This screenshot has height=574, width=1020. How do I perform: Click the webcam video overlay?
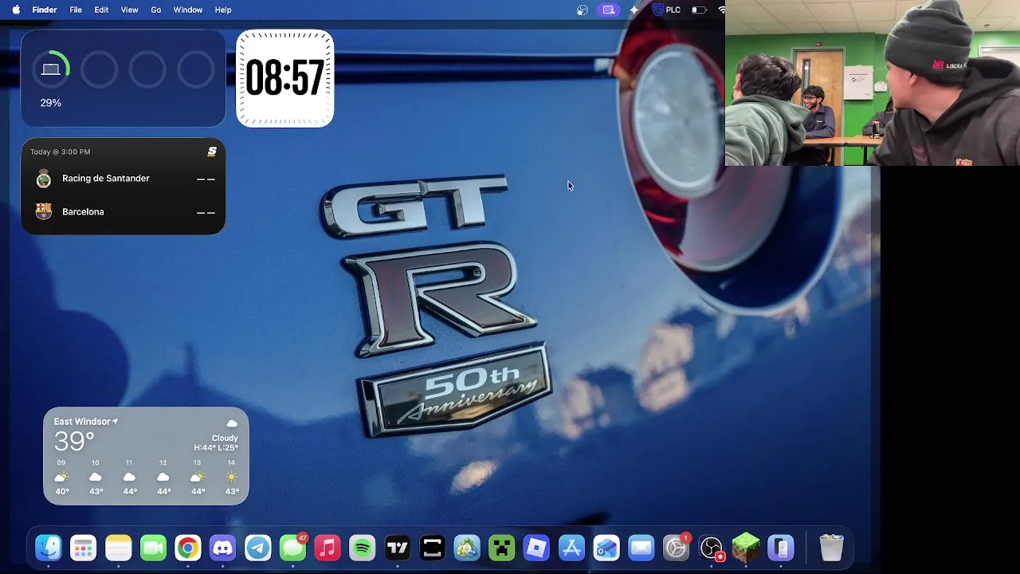tap(873, 83)
